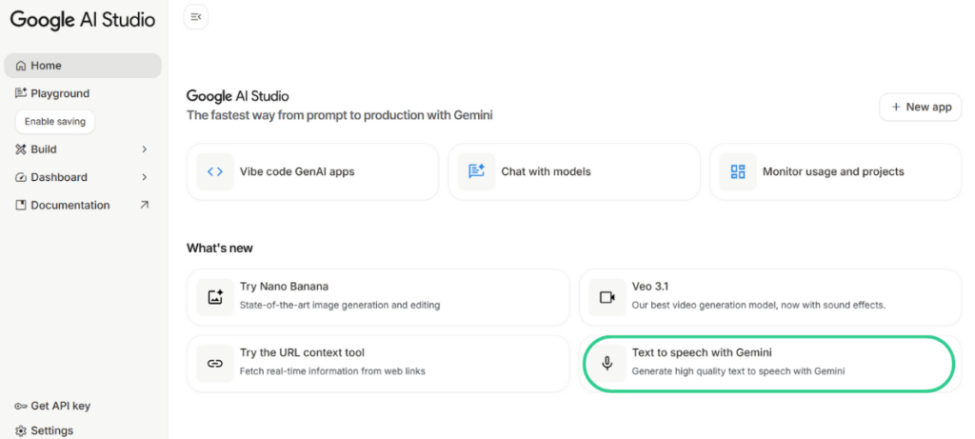
Task: Click the Text to speech microphone icon
Action: (607, 364)
